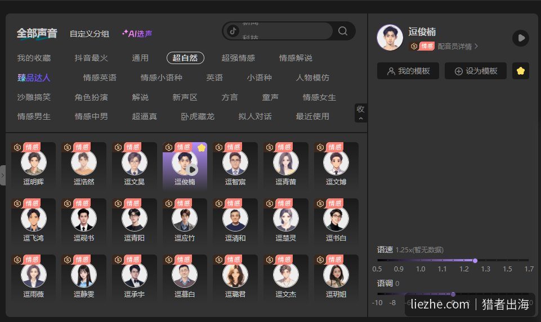
Task: Open AI选声 tab
Action: 137,33
